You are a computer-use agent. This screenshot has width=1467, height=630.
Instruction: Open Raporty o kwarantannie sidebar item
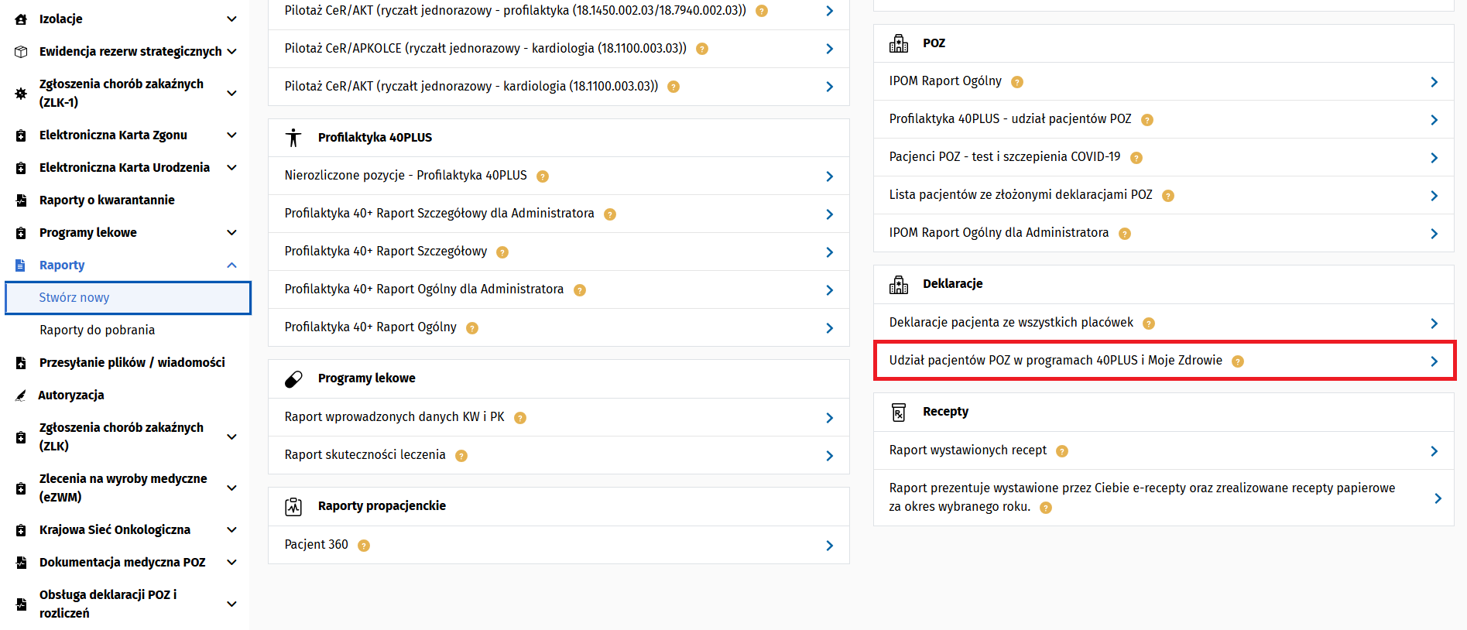pos(107,200)
